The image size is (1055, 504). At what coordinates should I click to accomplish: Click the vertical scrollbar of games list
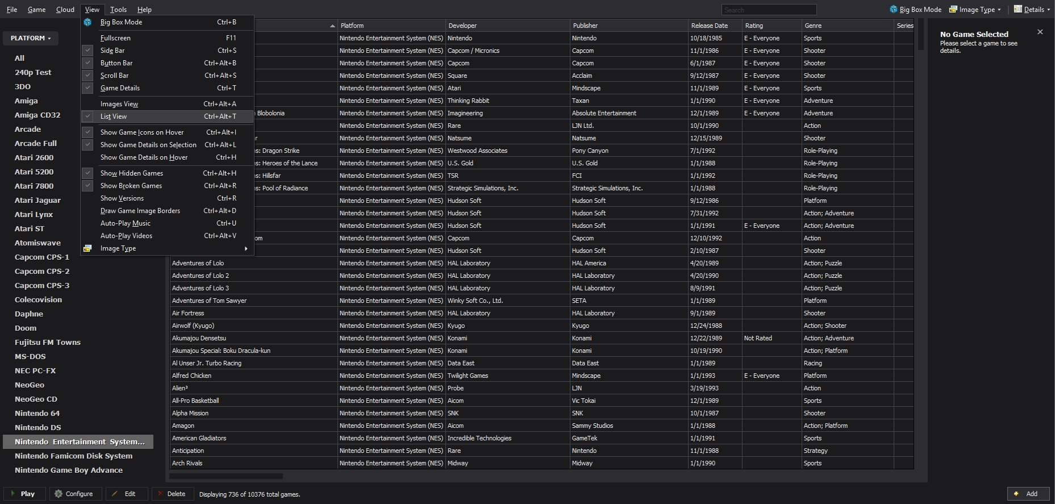click(920, 34)
